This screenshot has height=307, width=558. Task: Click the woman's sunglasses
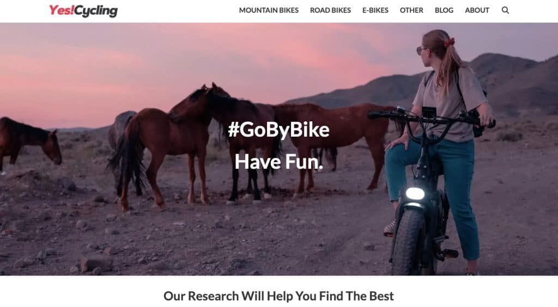point(421,51)
